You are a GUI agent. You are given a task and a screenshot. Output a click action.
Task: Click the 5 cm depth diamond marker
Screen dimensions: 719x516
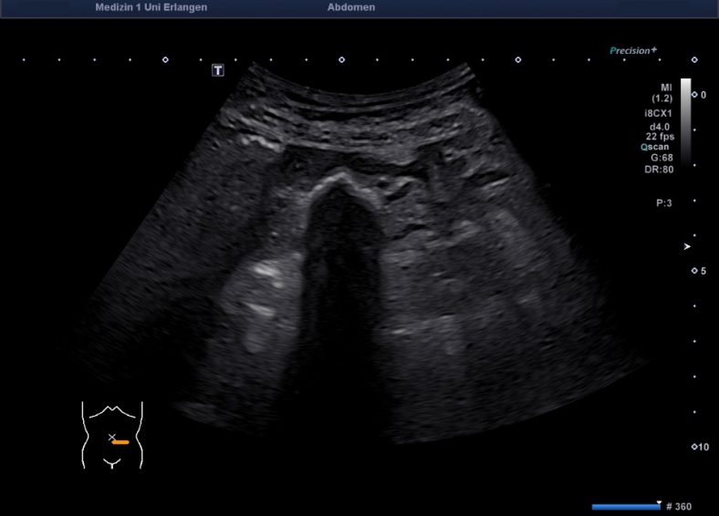(694, 271)
